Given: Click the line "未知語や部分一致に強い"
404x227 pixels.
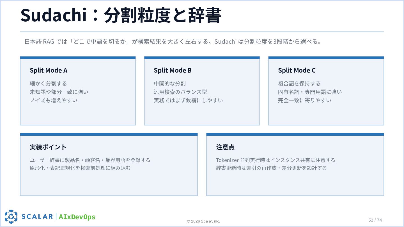Looking at the screenshot, I should (x=59, y=92).
